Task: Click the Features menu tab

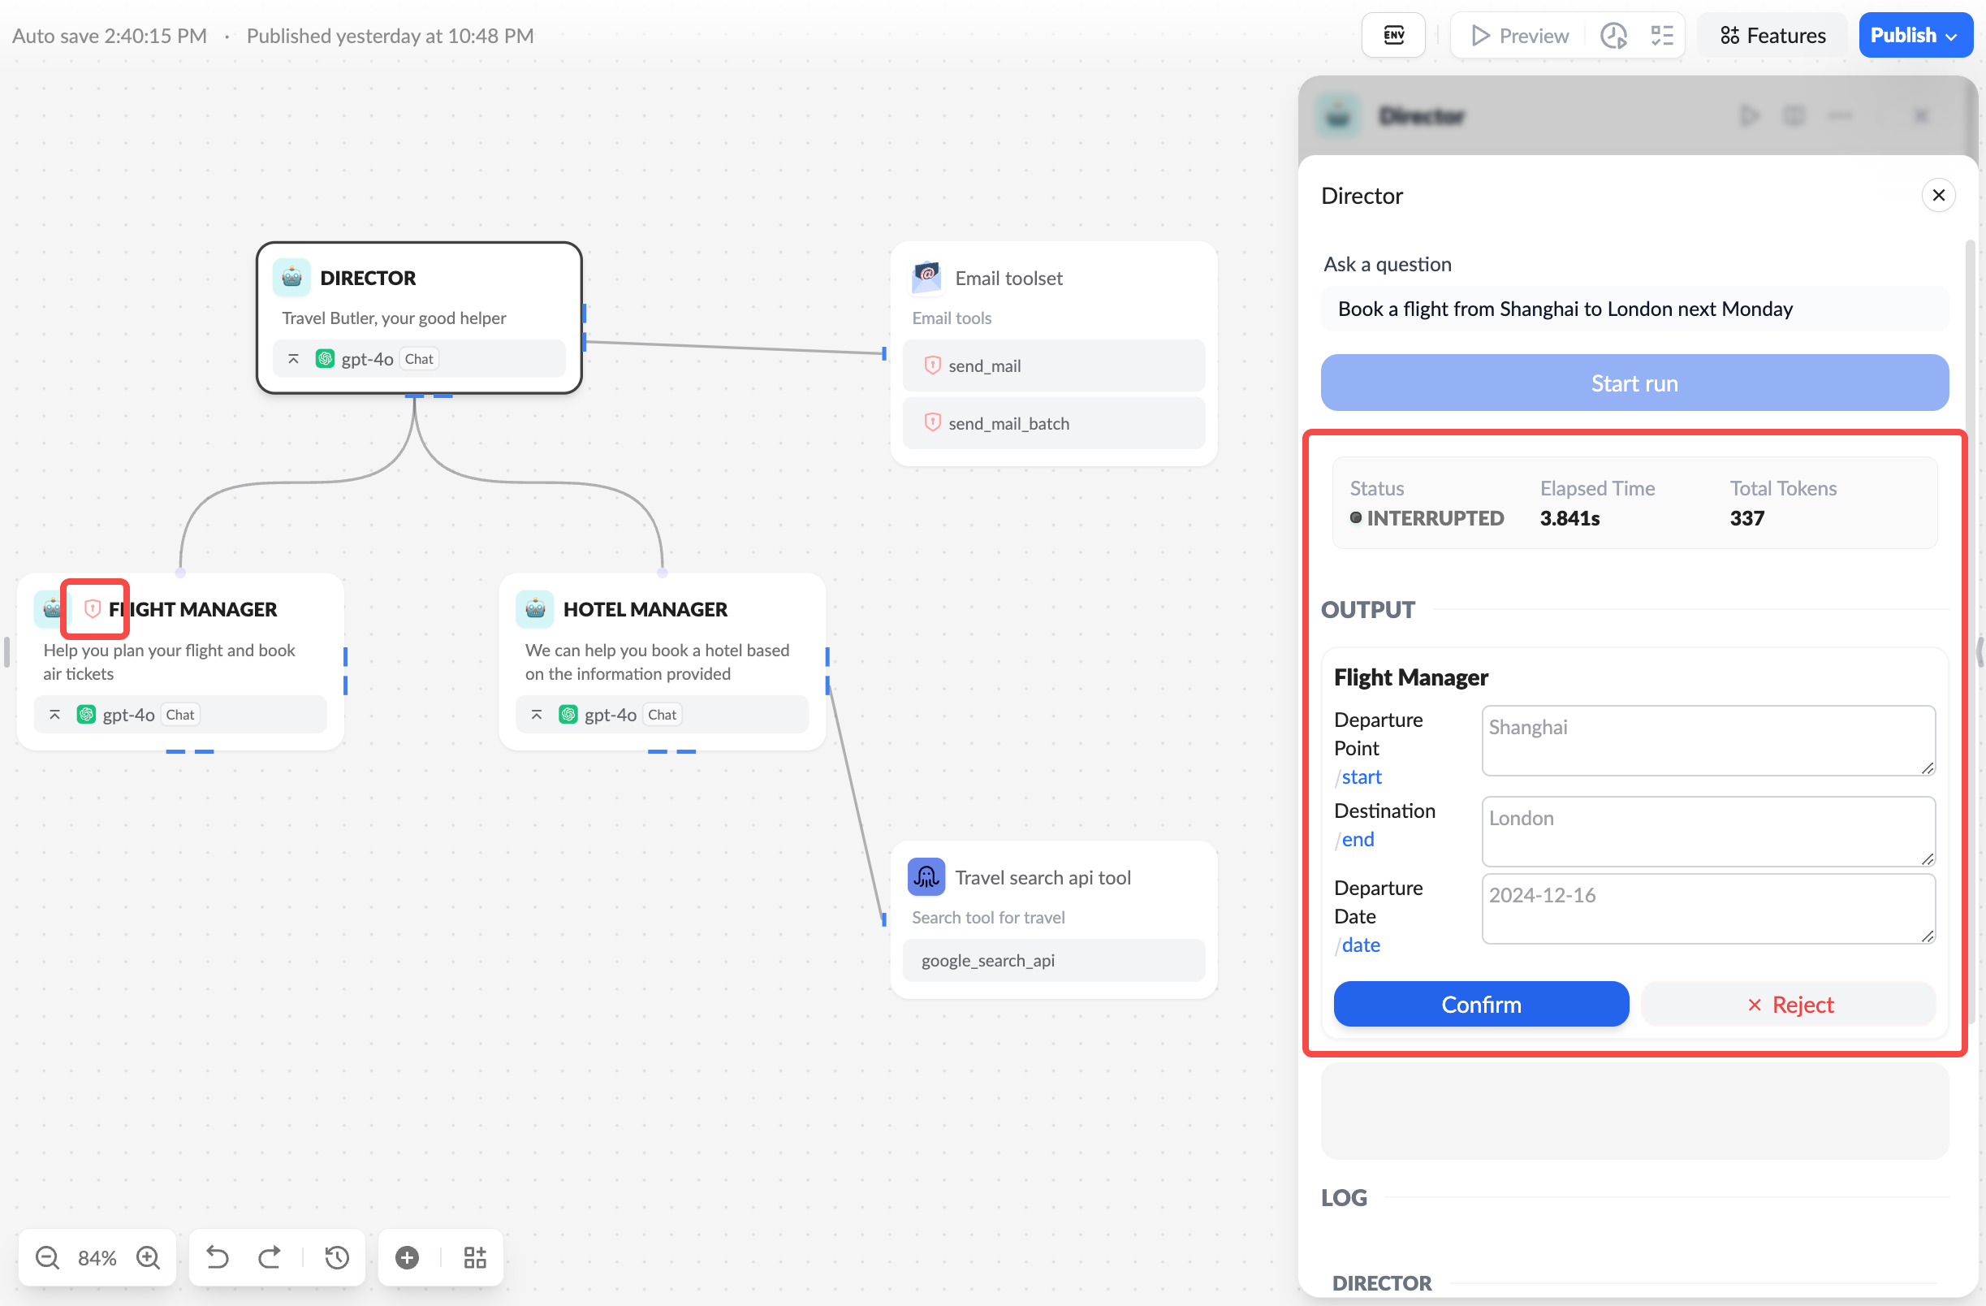Action: 1772,35
